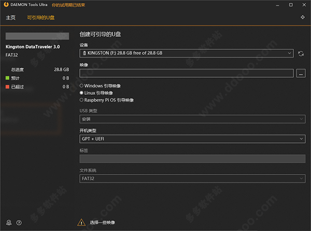The width and height of the screenshot is (311, 231).
Task: Switch to the 主页 tab
Action: pos(11,18)
